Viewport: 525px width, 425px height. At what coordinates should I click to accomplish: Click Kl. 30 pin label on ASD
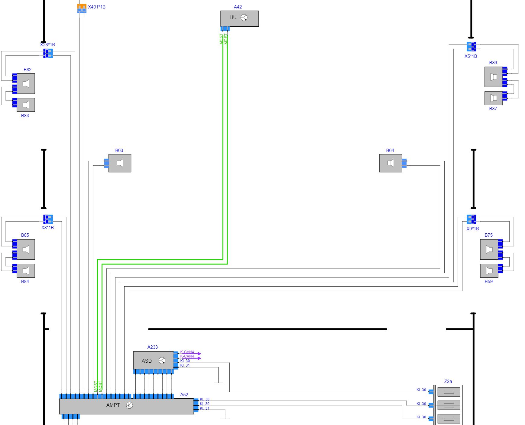(185, 361)
